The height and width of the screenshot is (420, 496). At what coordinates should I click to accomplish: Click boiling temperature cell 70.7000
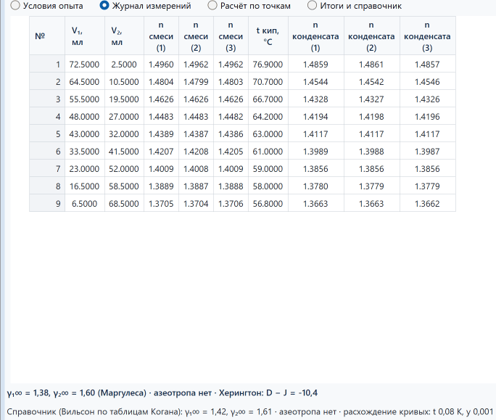268,82
